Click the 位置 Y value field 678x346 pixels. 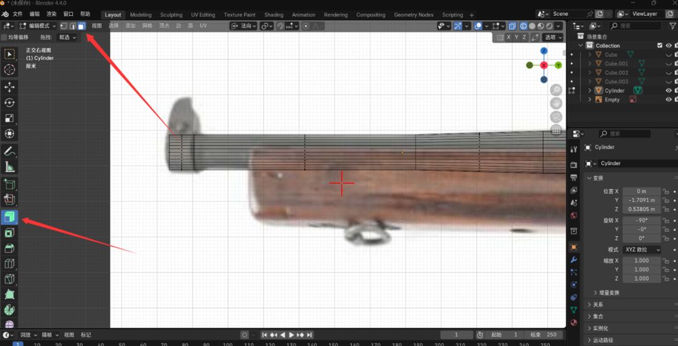point(642,200)
